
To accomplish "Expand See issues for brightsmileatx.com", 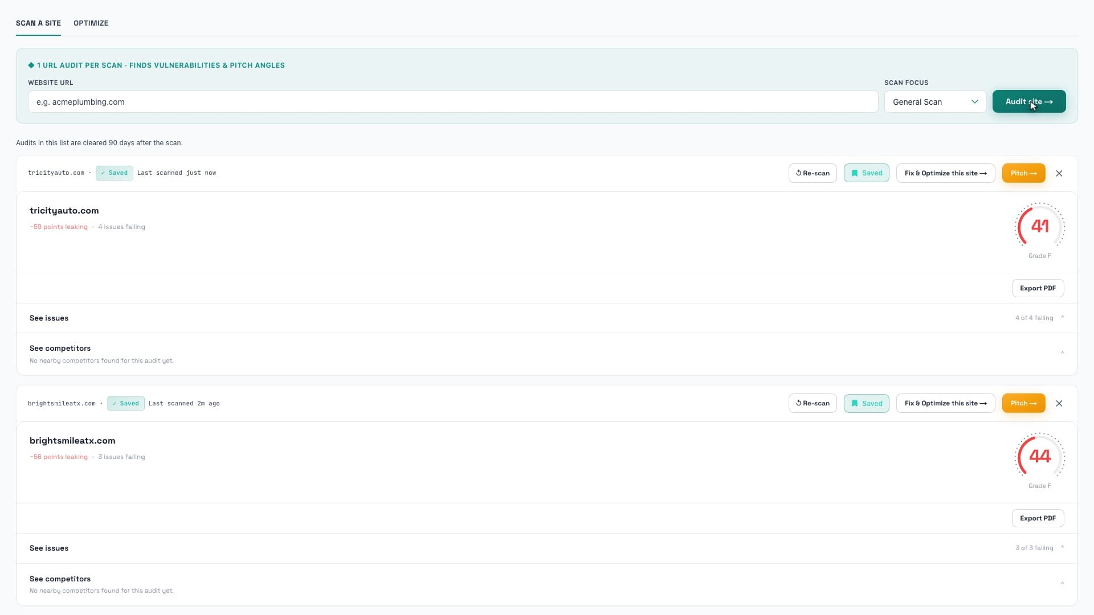I will 547,548.
